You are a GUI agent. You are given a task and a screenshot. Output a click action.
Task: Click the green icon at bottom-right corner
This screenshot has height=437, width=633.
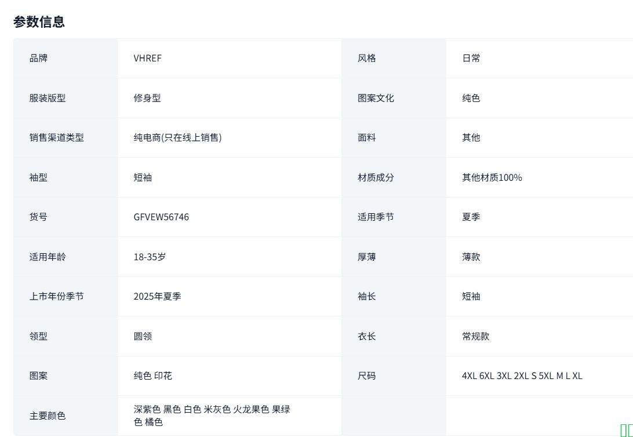pyautogui.click(x=626, y=430)
